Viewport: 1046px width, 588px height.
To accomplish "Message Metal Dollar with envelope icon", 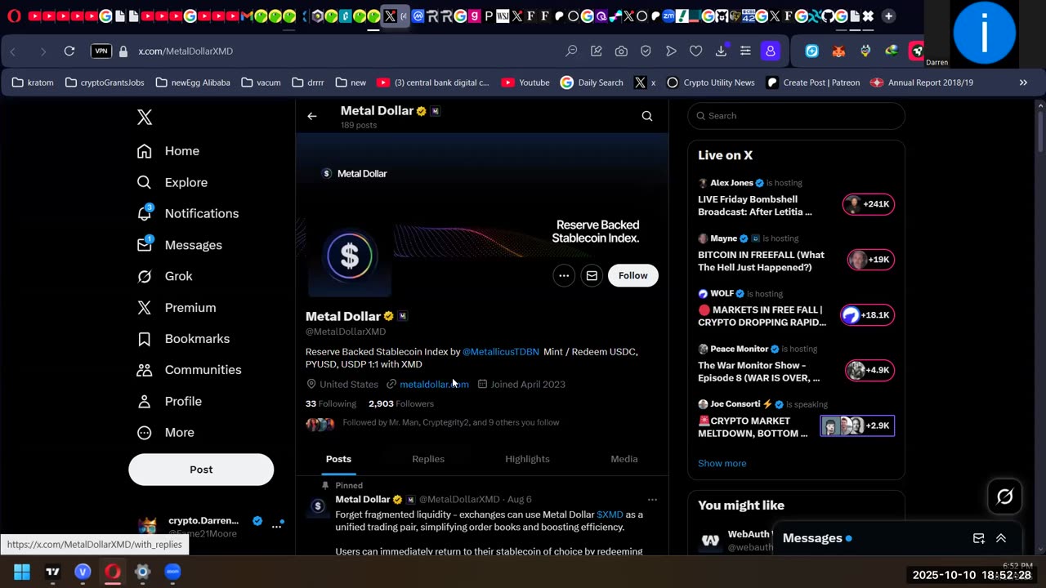I will [592, 275].
